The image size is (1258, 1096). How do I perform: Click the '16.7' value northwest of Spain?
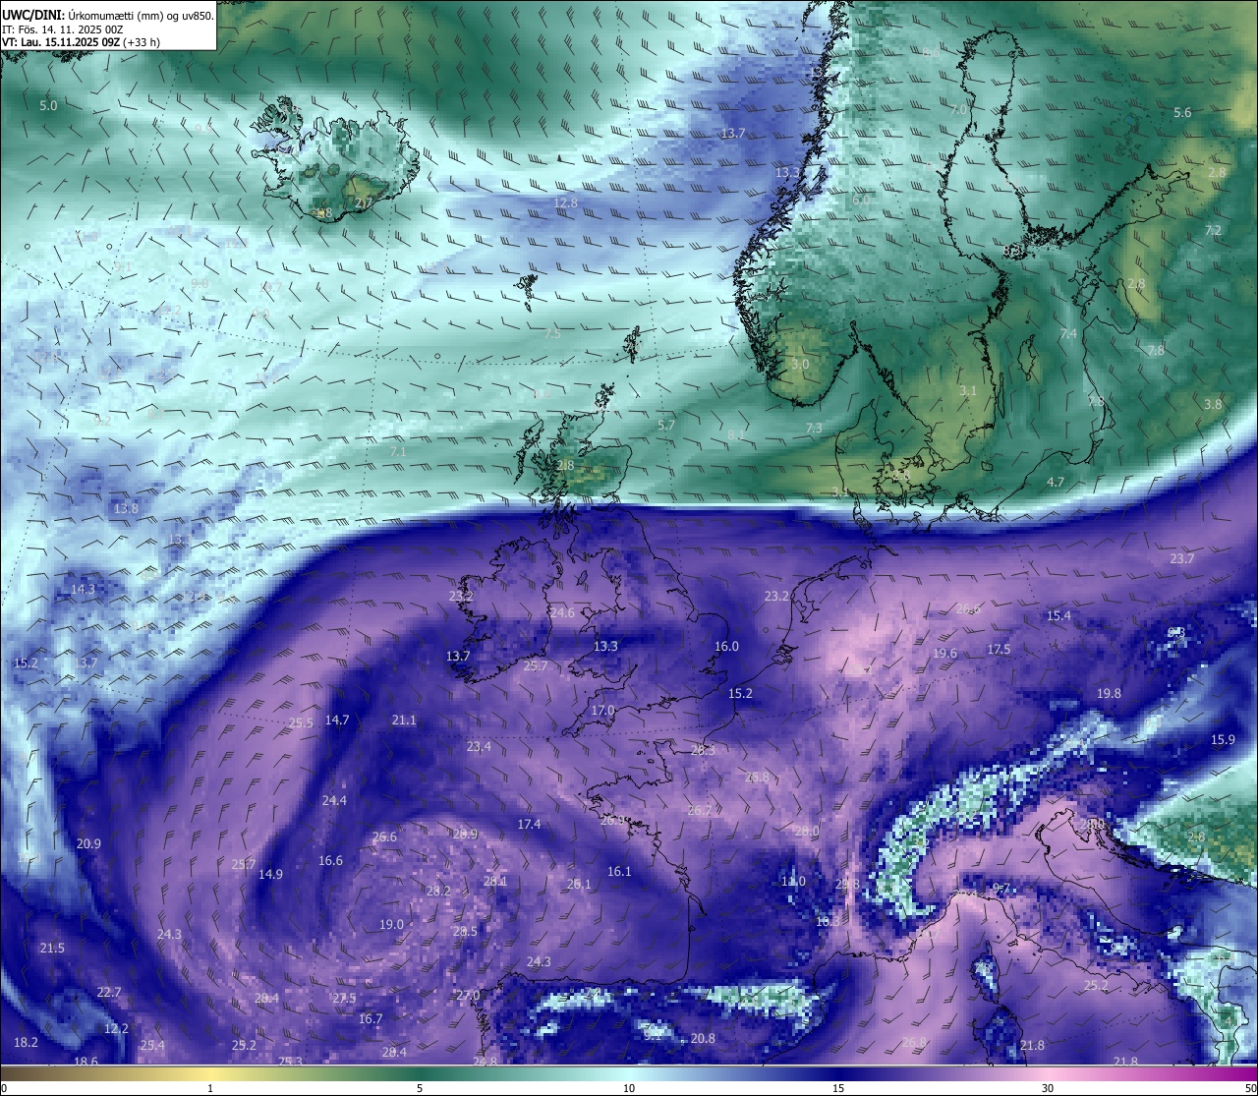click(371, 1018)
